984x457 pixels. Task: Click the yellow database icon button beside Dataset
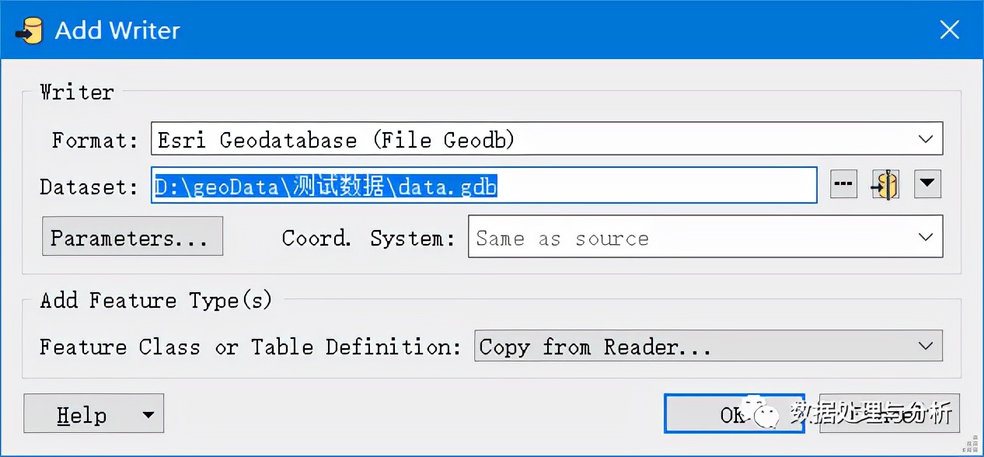[x=885, y=185]
